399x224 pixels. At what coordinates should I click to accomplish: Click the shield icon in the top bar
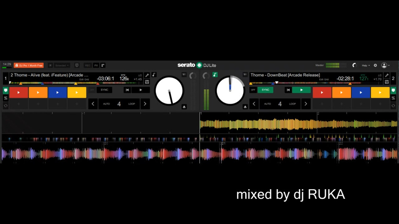pyautogui.click(x=77, y=65)
